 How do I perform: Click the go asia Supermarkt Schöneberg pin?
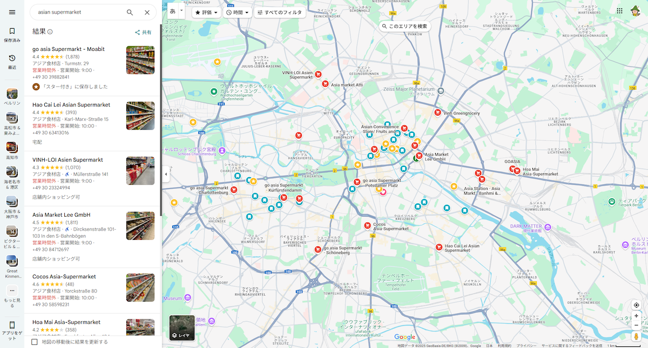pyautogui.click(x=318, y=249)
